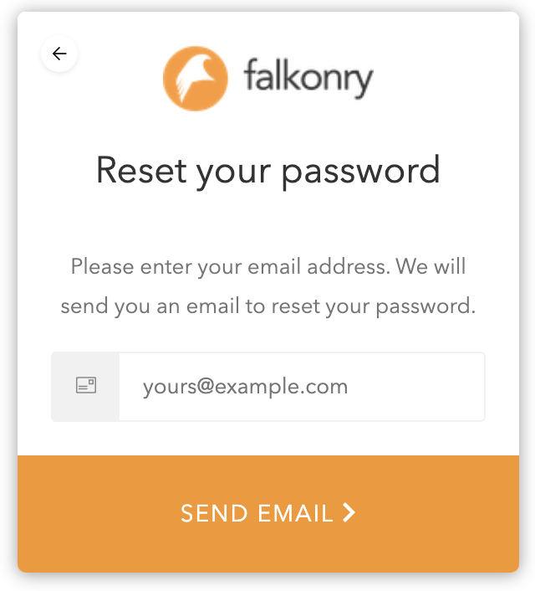The image size is (535, 591).
Task: Click the SEND EMAIL button
Action: [x=268, y=514]
